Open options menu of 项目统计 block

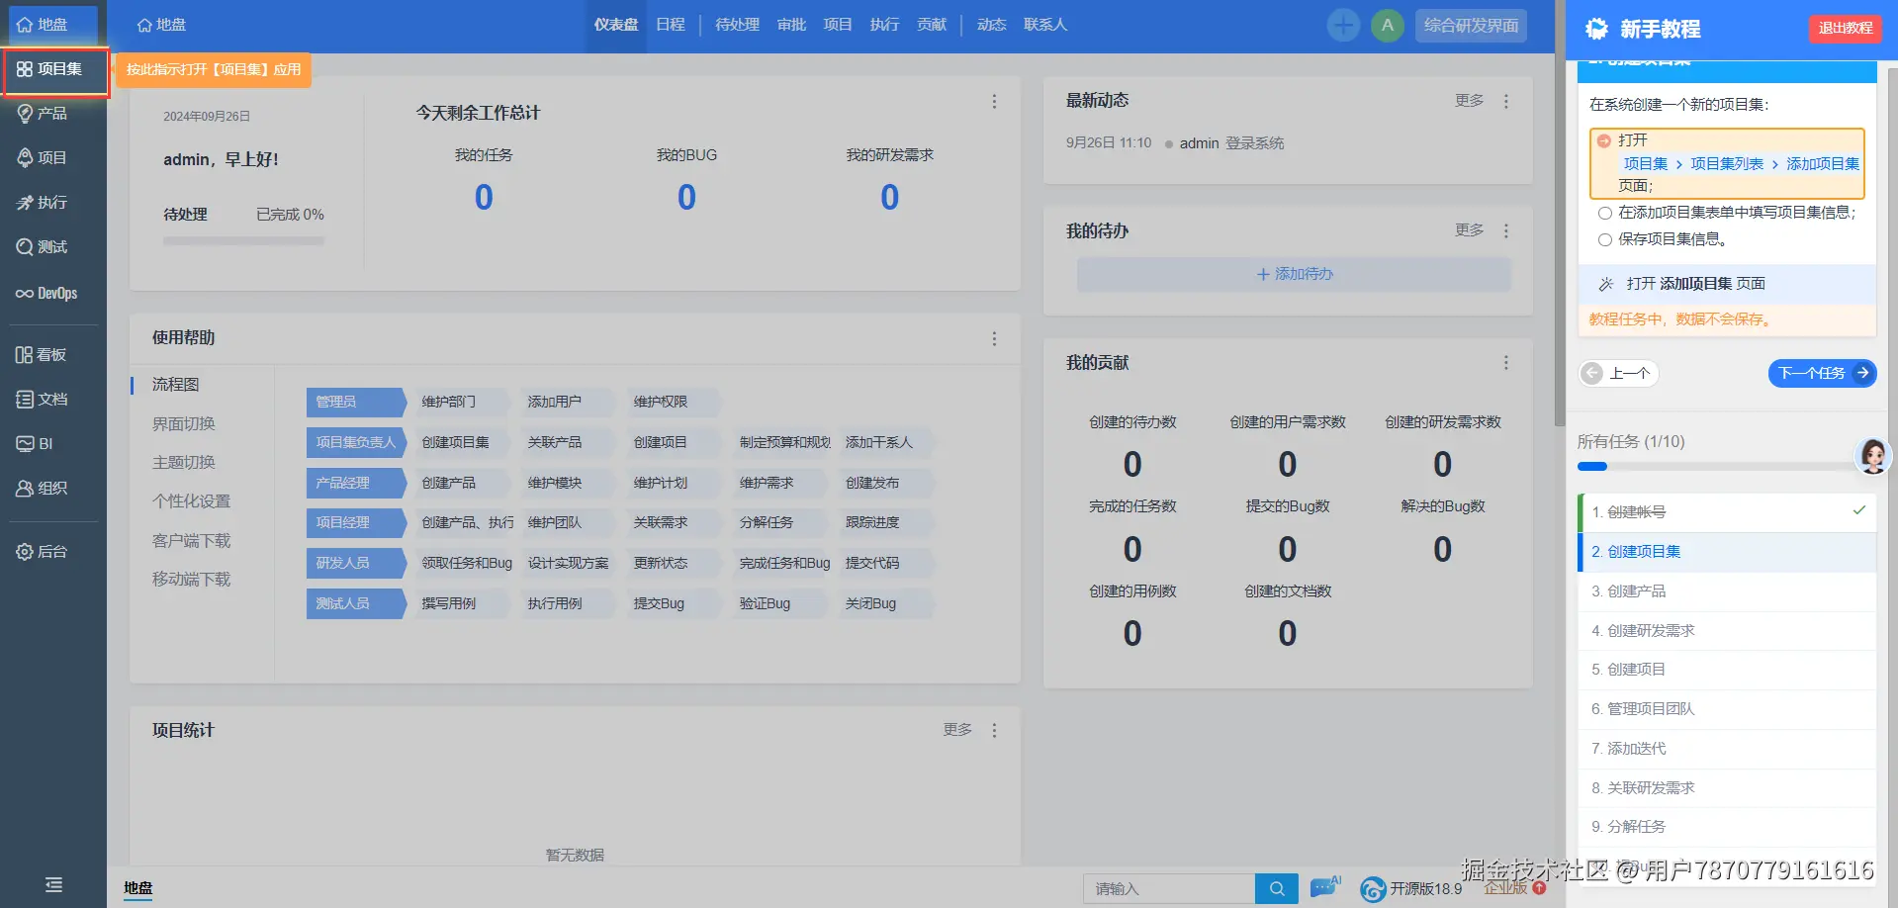994,730
